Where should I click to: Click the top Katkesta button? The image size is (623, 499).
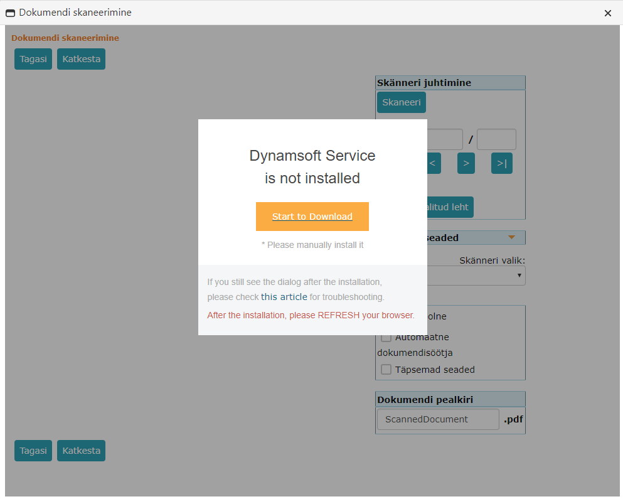coord(81,59)
